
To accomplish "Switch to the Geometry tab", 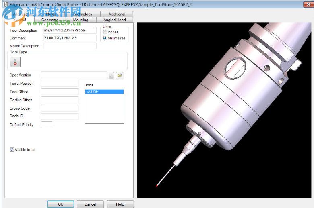I will tap(50, 20).
